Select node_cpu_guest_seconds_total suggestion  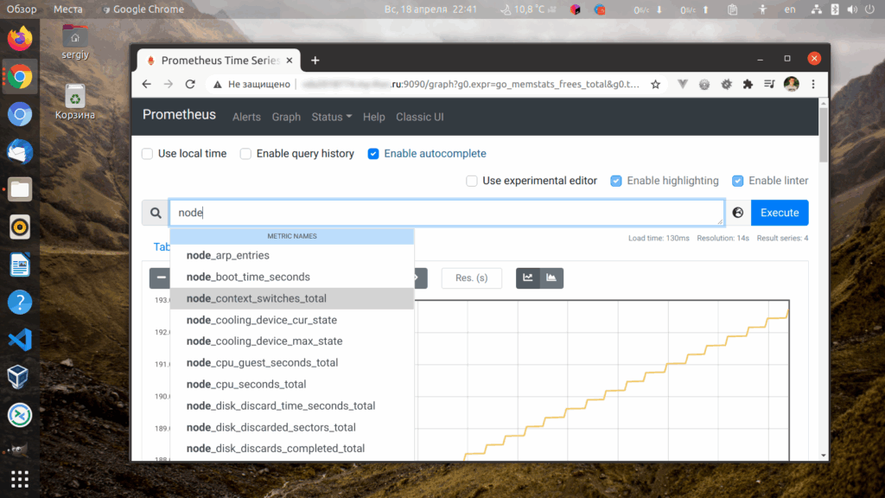(x=292, y=362)
